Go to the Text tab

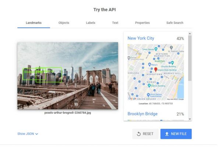(x=115, y=23)
